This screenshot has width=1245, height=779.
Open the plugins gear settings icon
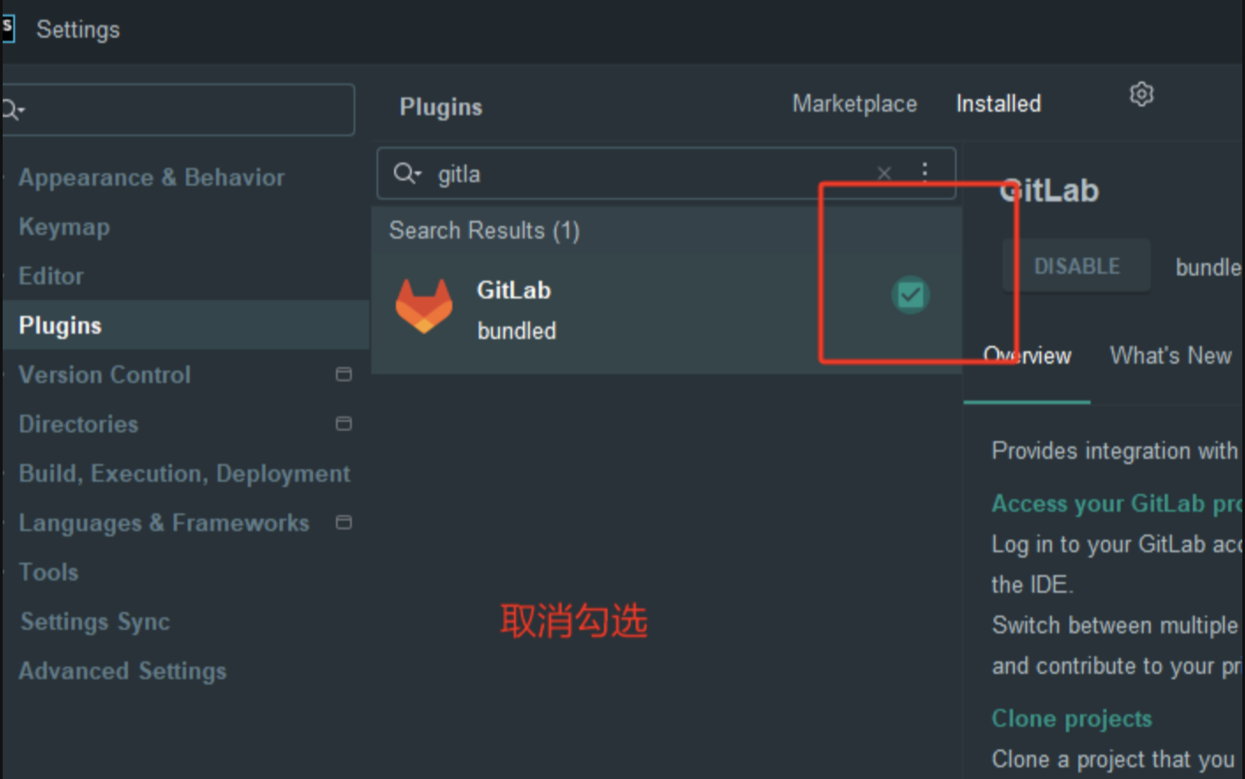pos(1142,94)
